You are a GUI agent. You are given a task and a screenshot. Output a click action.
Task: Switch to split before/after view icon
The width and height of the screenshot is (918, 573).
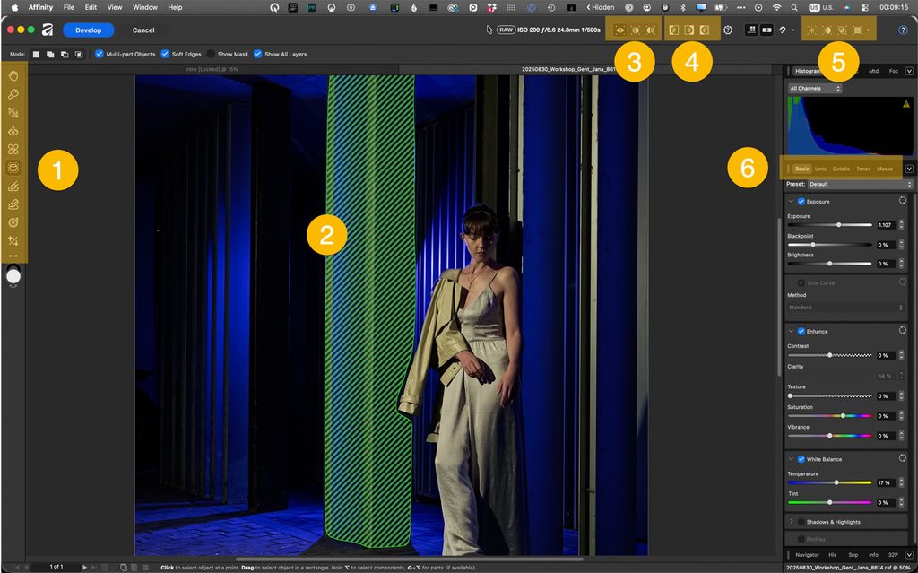pyautogui.click(x=636, y=30)
